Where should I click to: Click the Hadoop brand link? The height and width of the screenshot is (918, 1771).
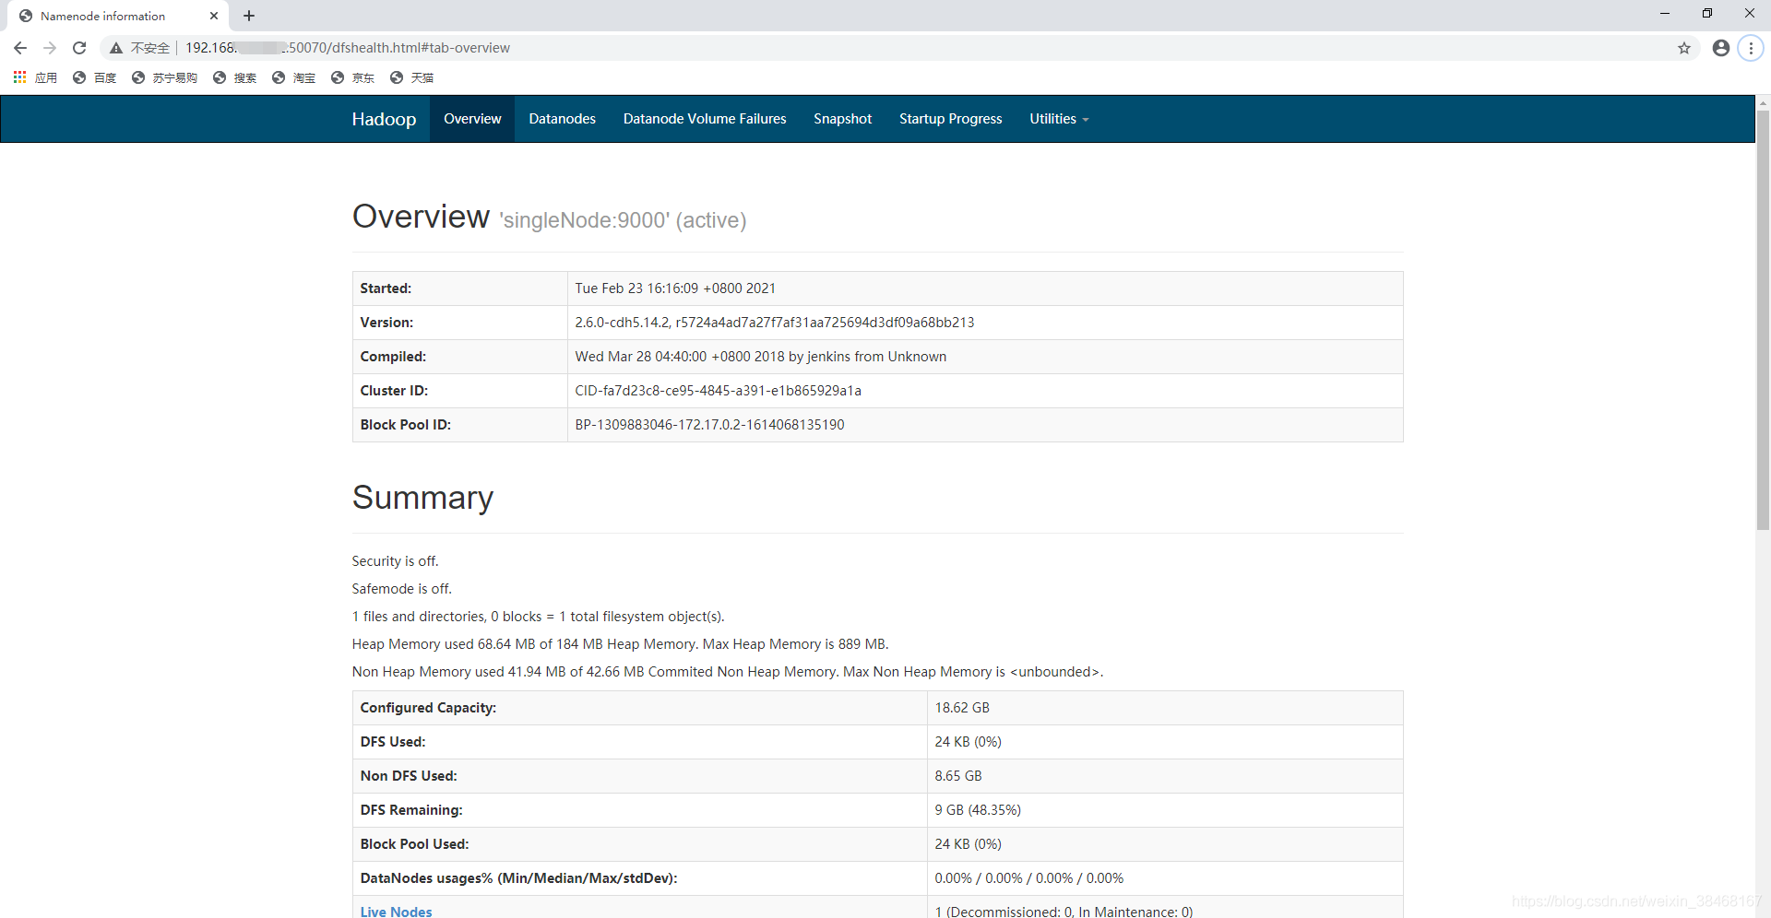(384, 119)
